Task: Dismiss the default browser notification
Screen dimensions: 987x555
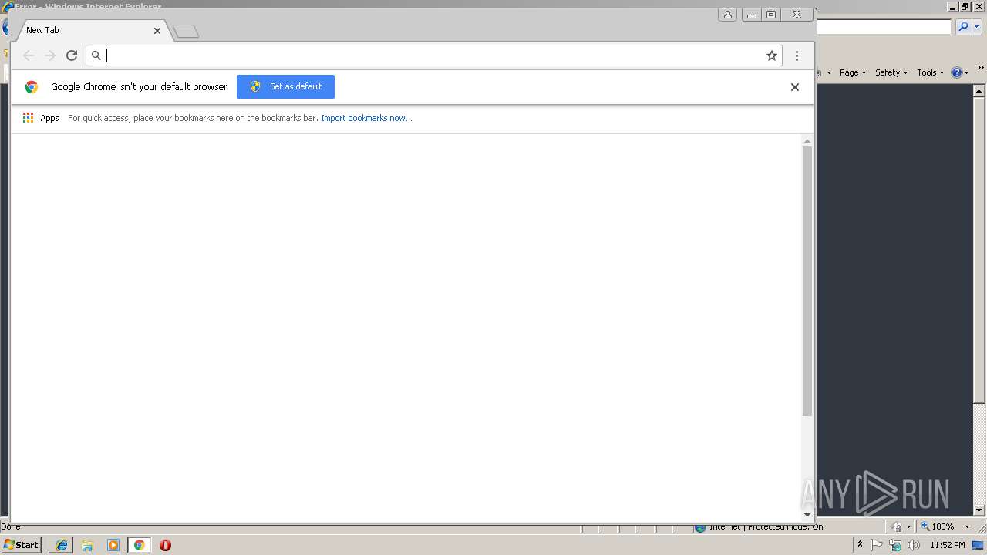Action: 795,87
